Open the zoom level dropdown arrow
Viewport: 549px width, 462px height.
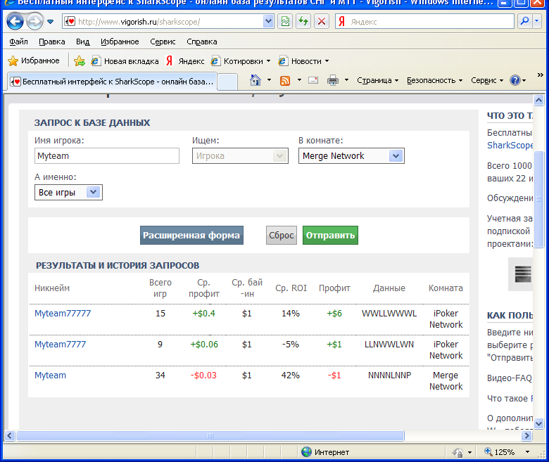[x=527, y=452]
